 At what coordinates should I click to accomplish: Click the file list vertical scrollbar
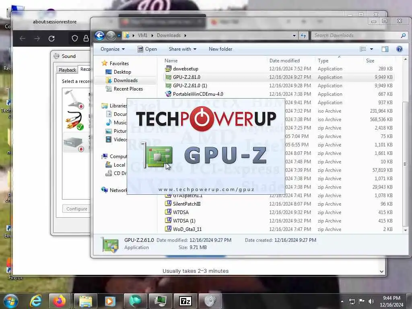coord(405,163)
